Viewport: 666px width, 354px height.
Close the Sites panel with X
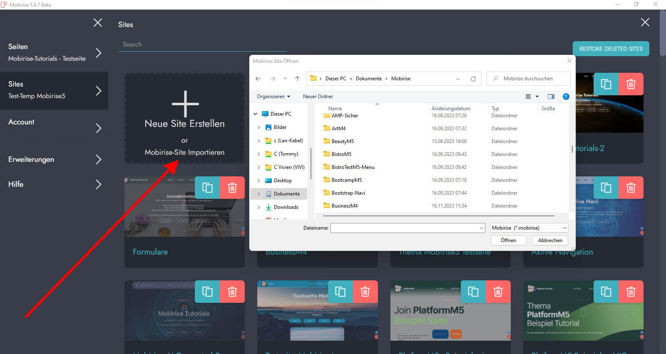tap(645, 22)
